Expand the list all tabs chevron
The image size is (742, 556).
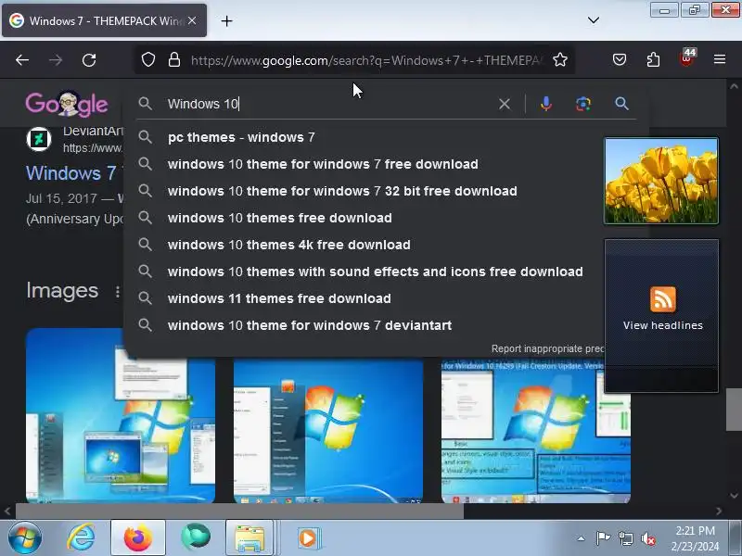click(594, 20)
